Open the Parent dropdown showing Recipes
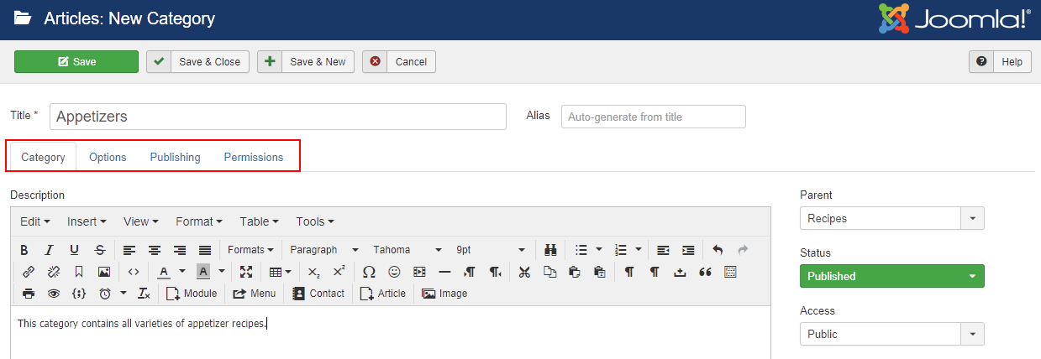 (891, 218)
